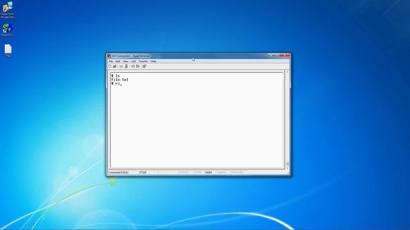This screenshot has height=230, width=410.
Task: Click the NUM indicator in the status bar
Action: click(208, 172)
